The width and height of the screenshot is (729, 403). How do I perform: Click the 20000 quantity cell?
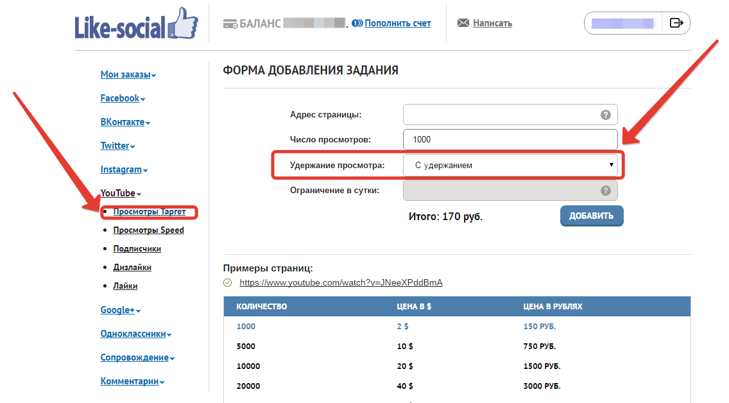pos(248,386)
